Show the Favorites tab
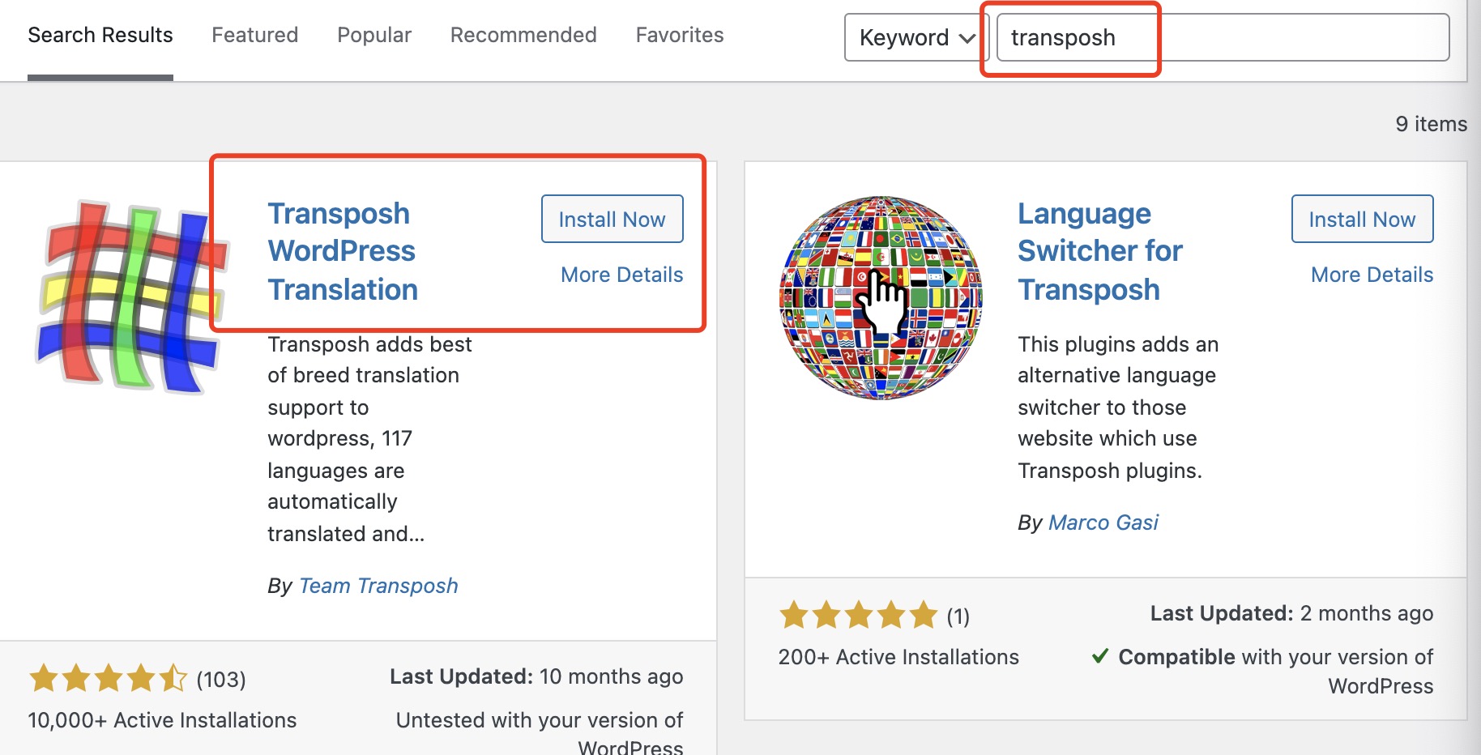Screen dimensions: 1481x755 tap(680, 35)
